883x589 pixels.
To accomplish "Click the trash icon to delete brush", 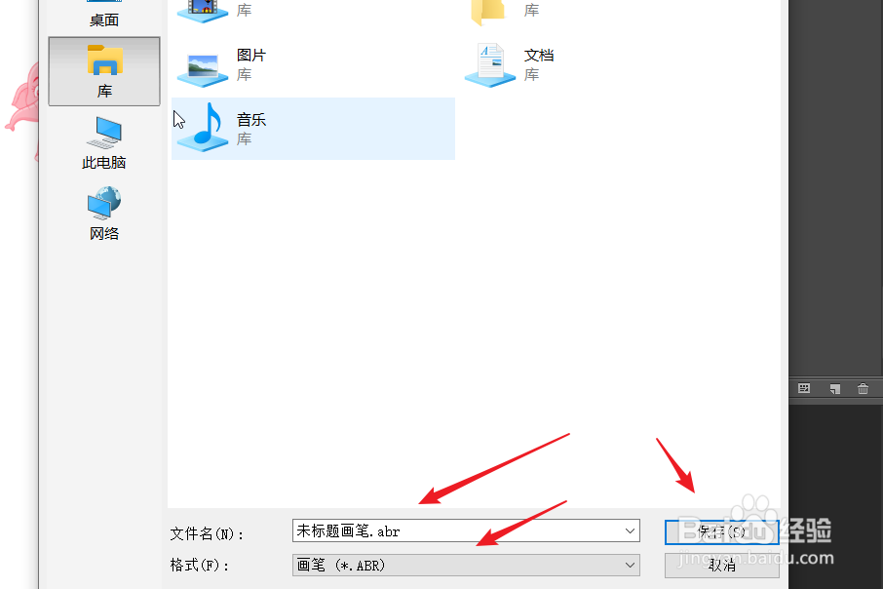I will pyautogui.click(x=863, y=388).
